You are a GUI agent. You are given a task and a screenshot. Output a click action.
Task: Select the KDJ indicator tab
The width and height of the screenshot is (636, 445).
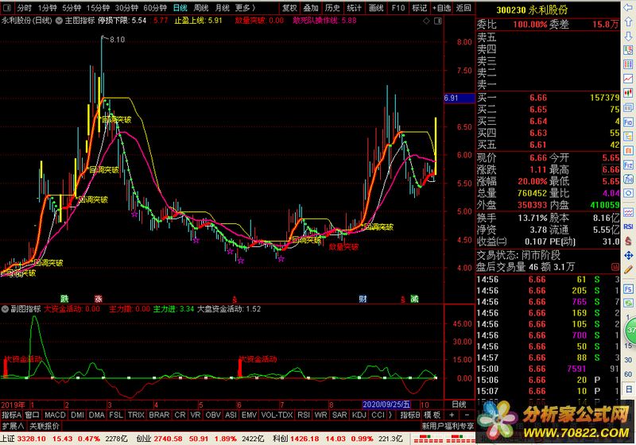[359, 415]
